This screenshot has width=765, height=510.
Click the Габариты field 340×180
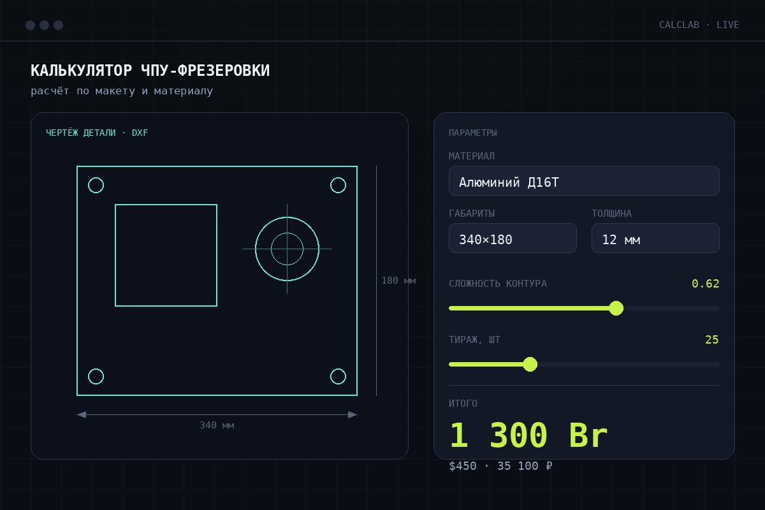(513, 238)
